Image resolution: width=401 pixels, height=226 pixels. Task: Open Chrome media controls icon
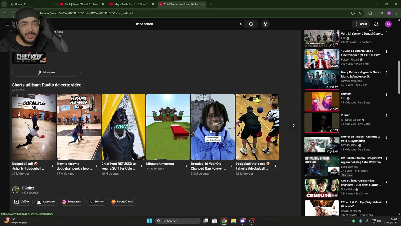[x=381, y=13]
